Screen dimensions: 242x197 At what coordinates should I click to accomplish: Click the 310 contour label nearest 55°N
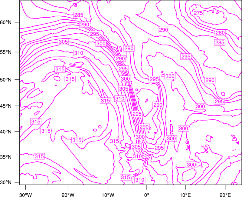[79, 53]
